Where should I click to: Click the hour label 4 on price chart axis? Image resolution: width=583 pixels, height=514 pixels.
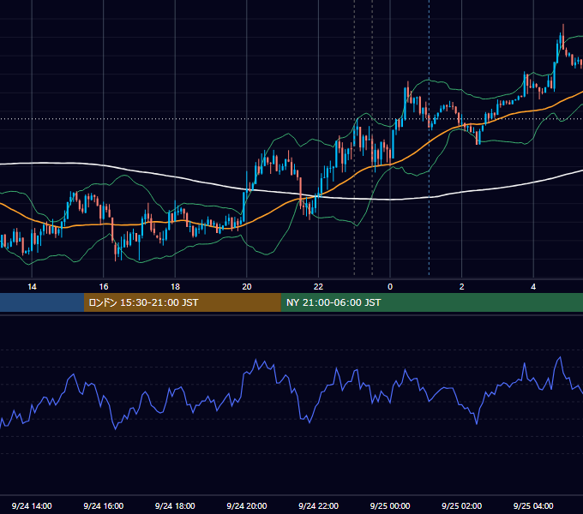tap(533, 287)
